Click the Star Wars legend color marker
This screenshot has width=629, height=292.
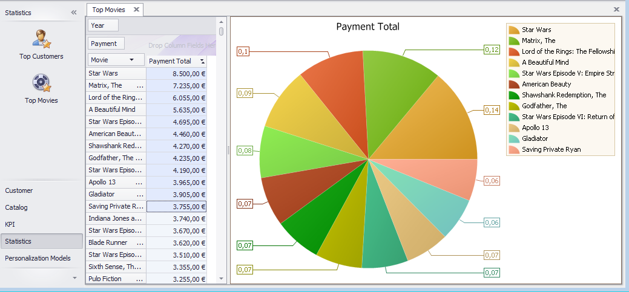pyautogui.click(x=514, y=30)
